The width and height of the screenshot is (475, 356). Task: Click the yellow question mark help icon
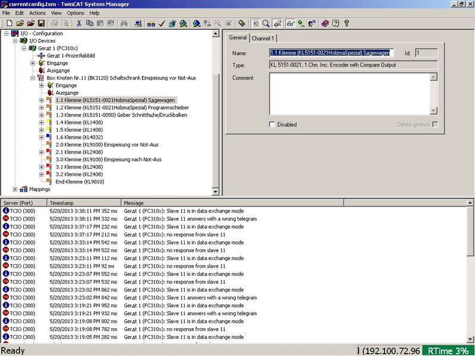346,24
